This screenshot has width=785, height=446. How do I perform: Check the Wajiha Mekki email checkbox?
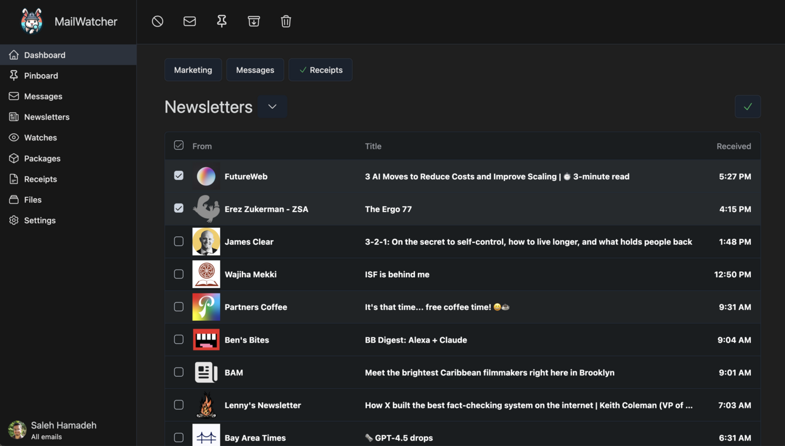pyautogui.click(x=179, y=274)
